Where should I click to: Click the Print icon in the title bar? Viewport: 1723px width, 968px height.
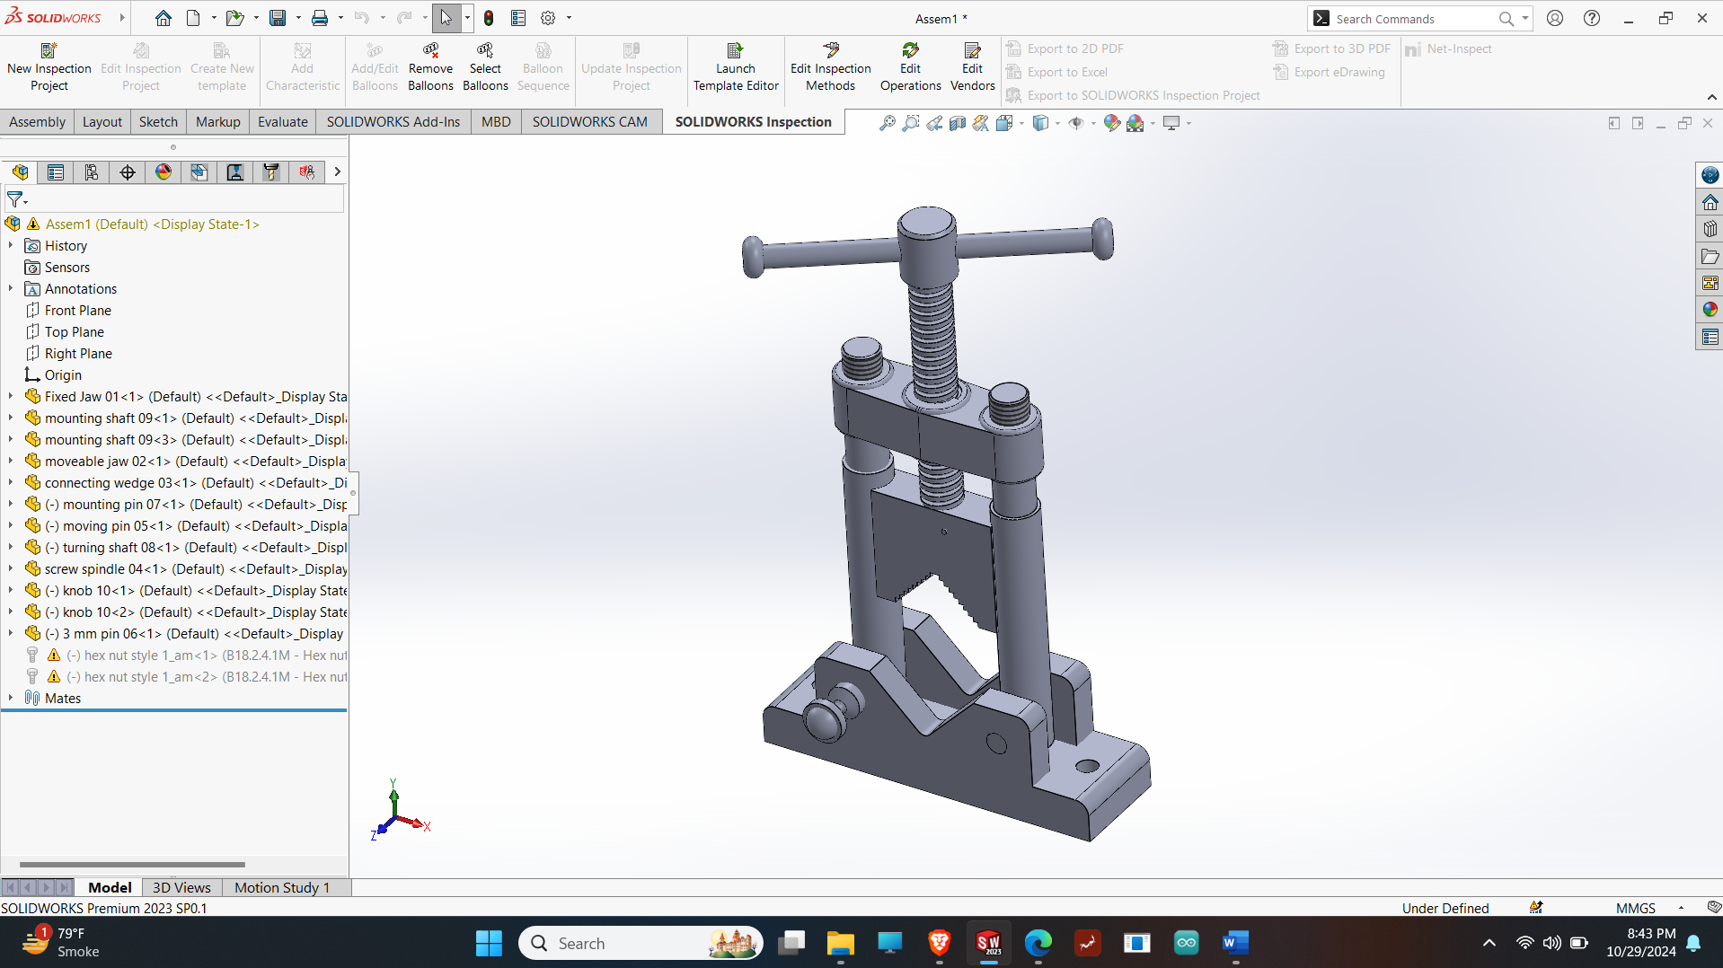pyautogui.click(x=319, y=18)
